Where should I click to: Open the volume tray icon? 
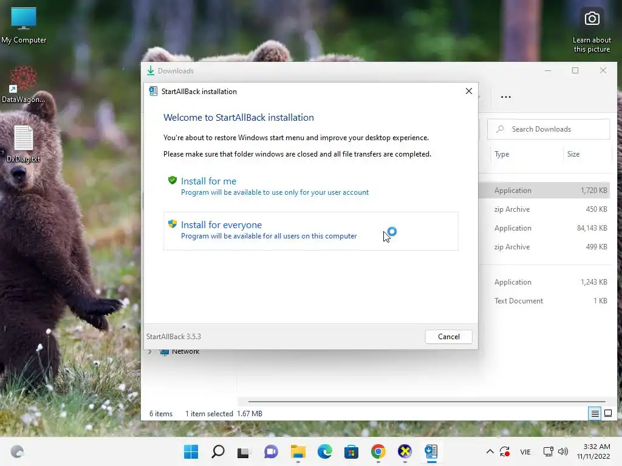click(x=563, y=451)
